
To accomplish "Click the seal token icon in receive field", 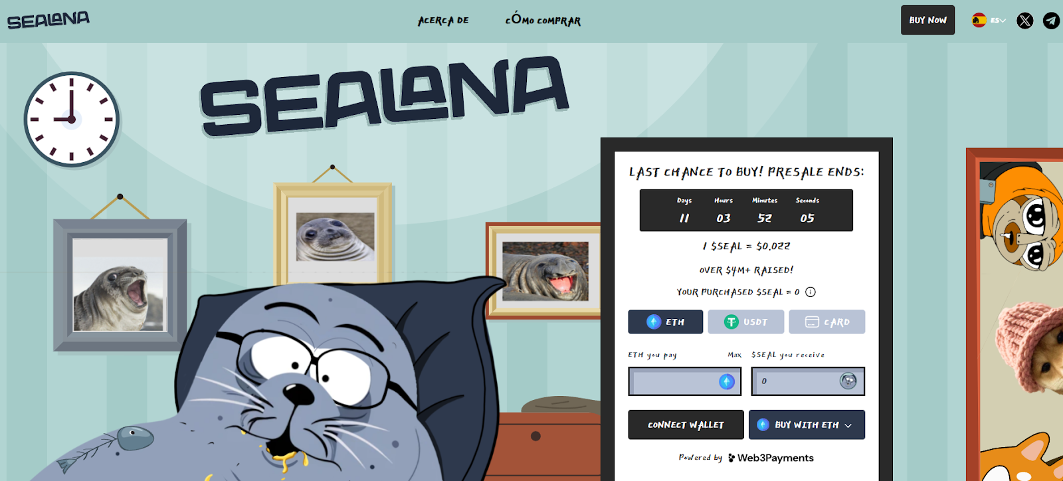I will pyautogui.click(x=848, y=381).
